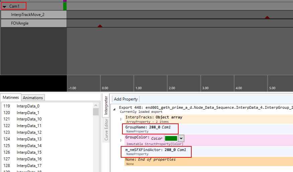Click the -1.00 time mark
The image size is (293, 172).
(x=72, y=88)
